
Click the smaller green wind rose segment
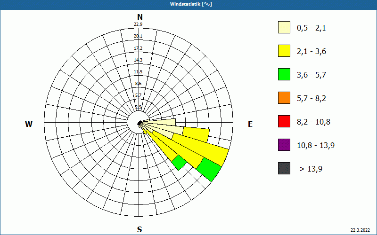(x=180, y=163)
